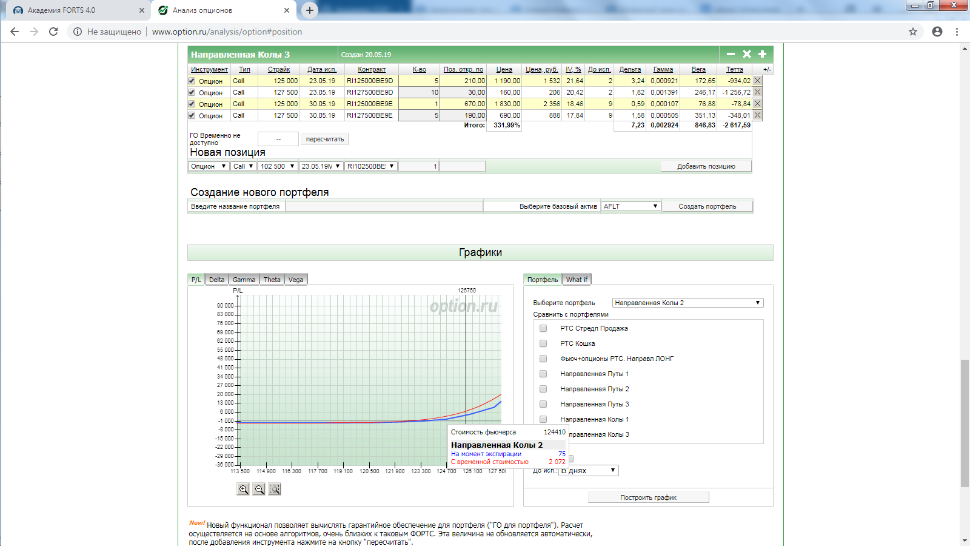
Task: Remove the RI125000BE9D option row
Action: pos(757,81)
